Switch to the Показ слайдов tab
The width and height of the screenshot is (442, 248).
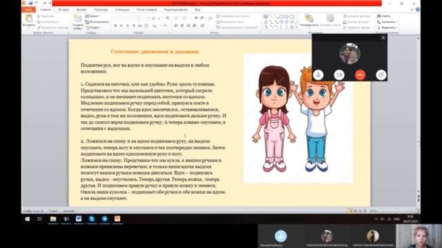(x=147, y=10)
